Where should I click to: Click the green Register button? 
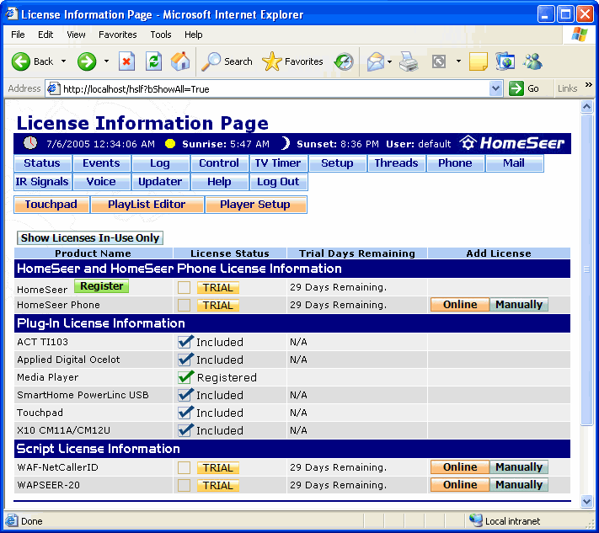point(101,286)
